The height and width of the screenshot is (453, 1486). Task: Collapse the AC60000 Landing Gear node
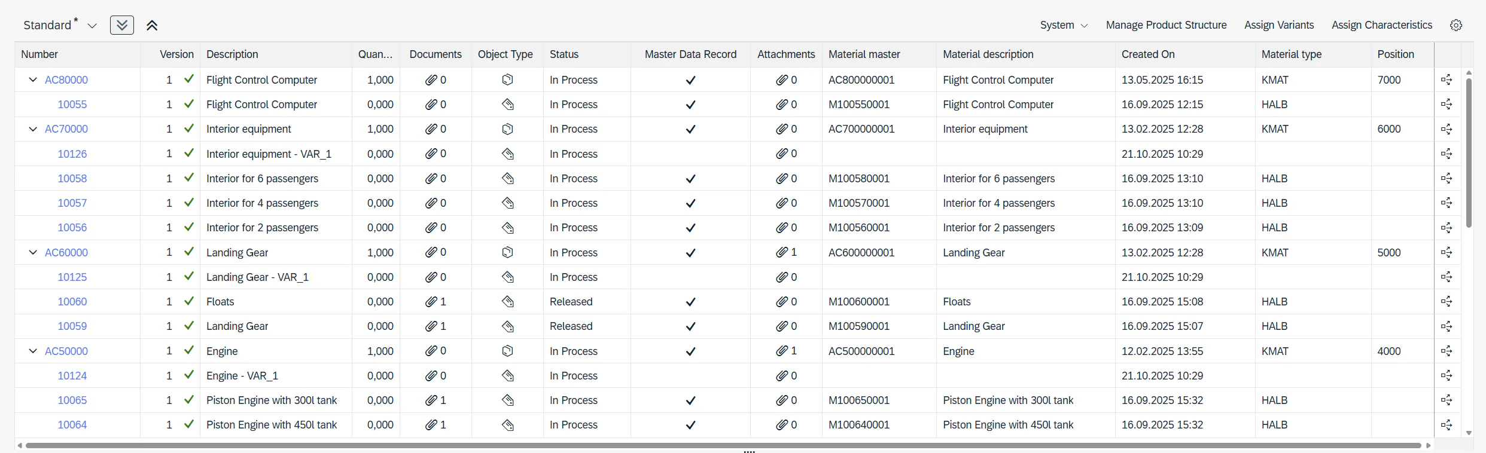tap(33, 252)
